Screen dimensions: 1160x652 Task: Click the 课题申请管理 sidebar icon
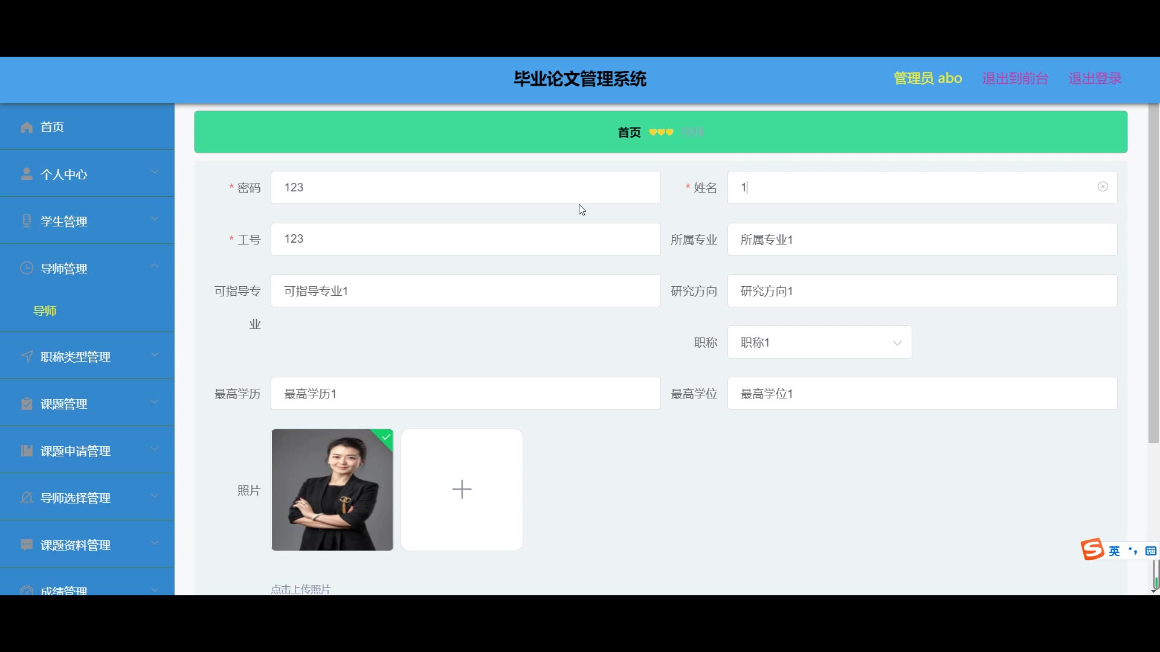[27, 450]
